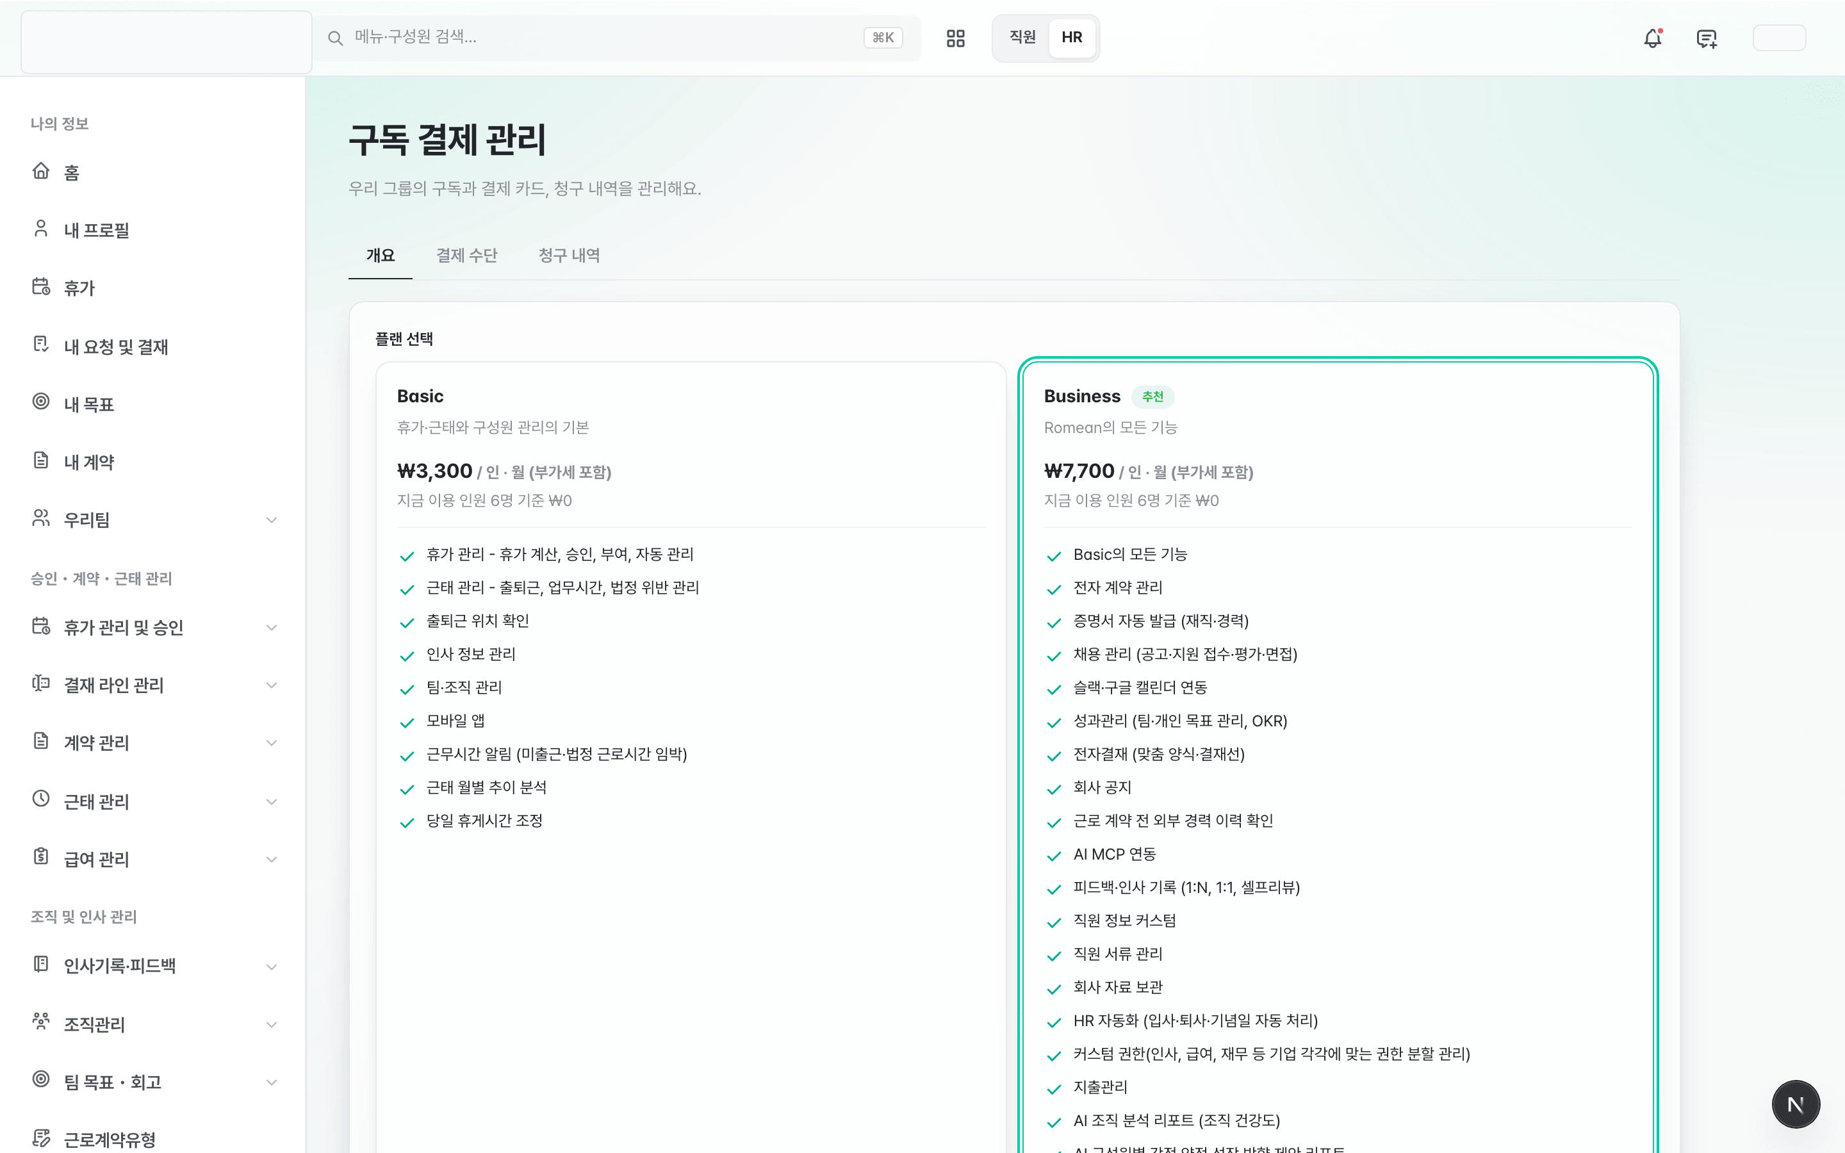
Task: Click the round N floating button
Action: [1796, 1104]
